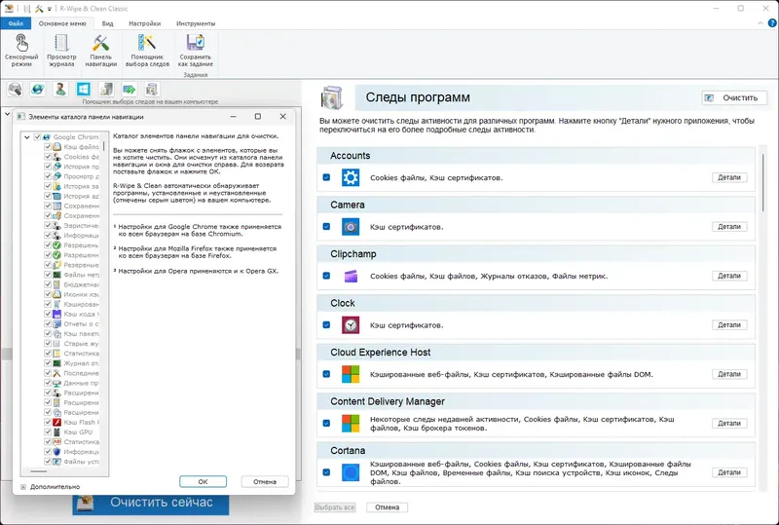Click the Cortana blue circle icon

point(351,472)
